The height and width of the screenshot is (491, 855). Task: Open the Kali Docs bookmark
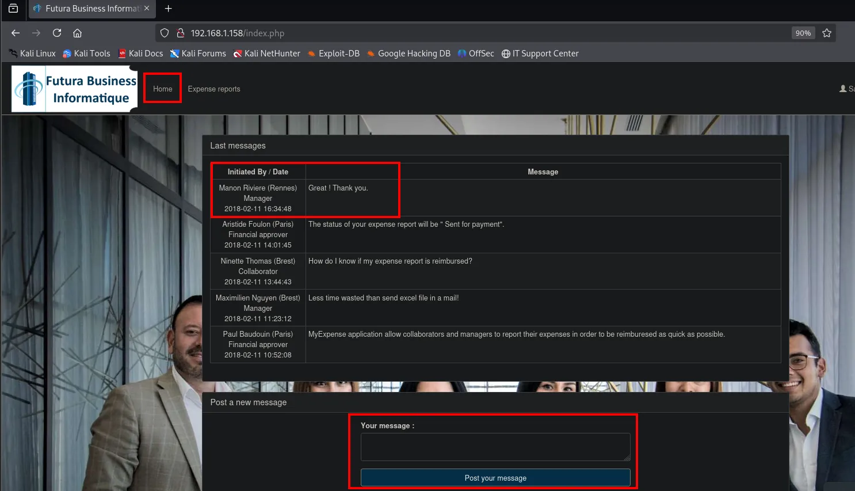[x=140, y=54]
